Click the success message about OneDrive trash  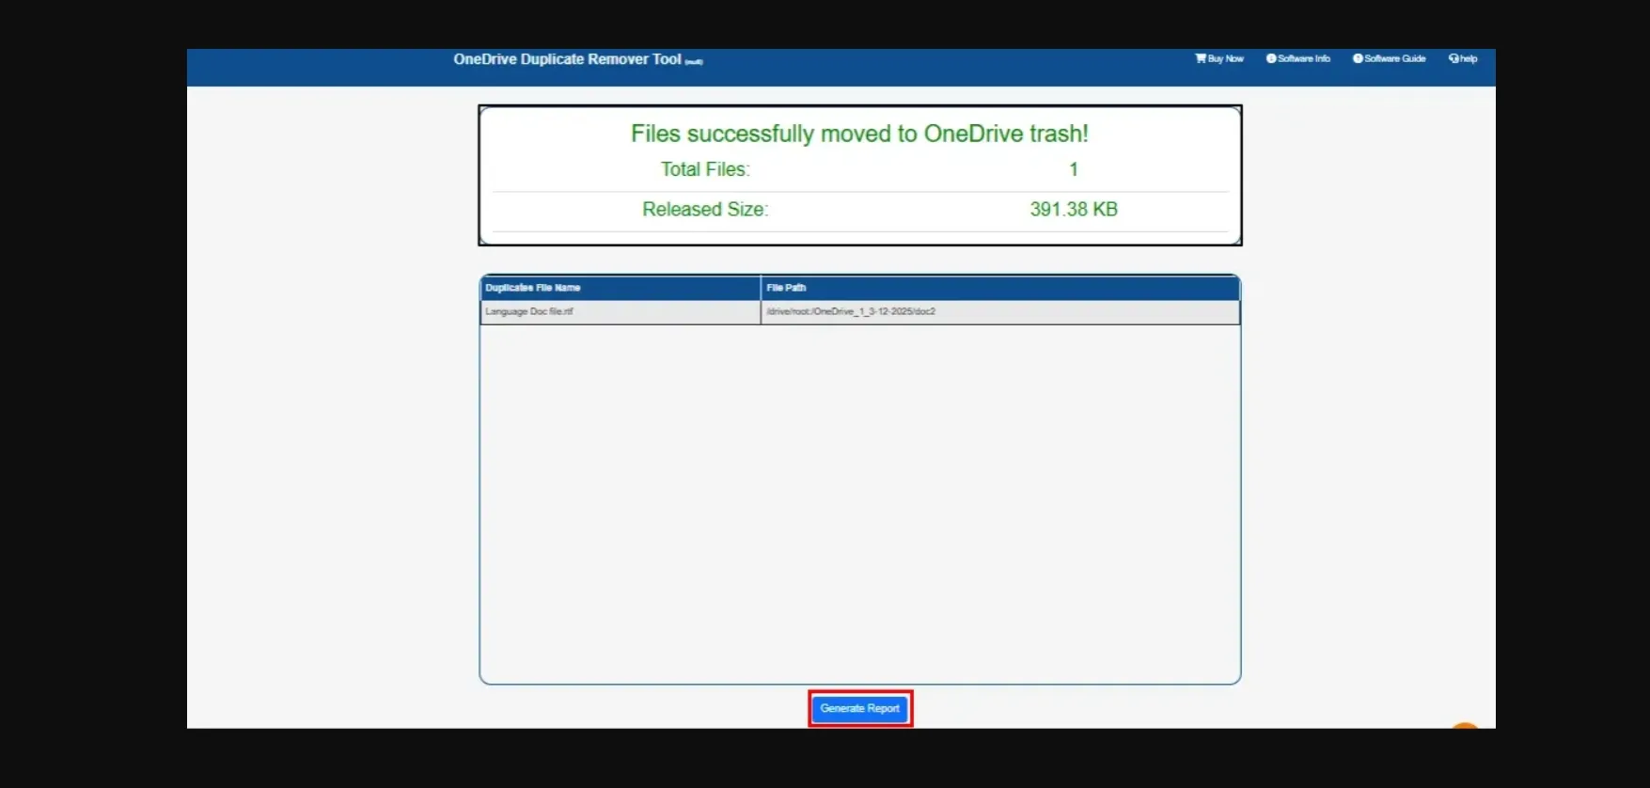(859, 134)
